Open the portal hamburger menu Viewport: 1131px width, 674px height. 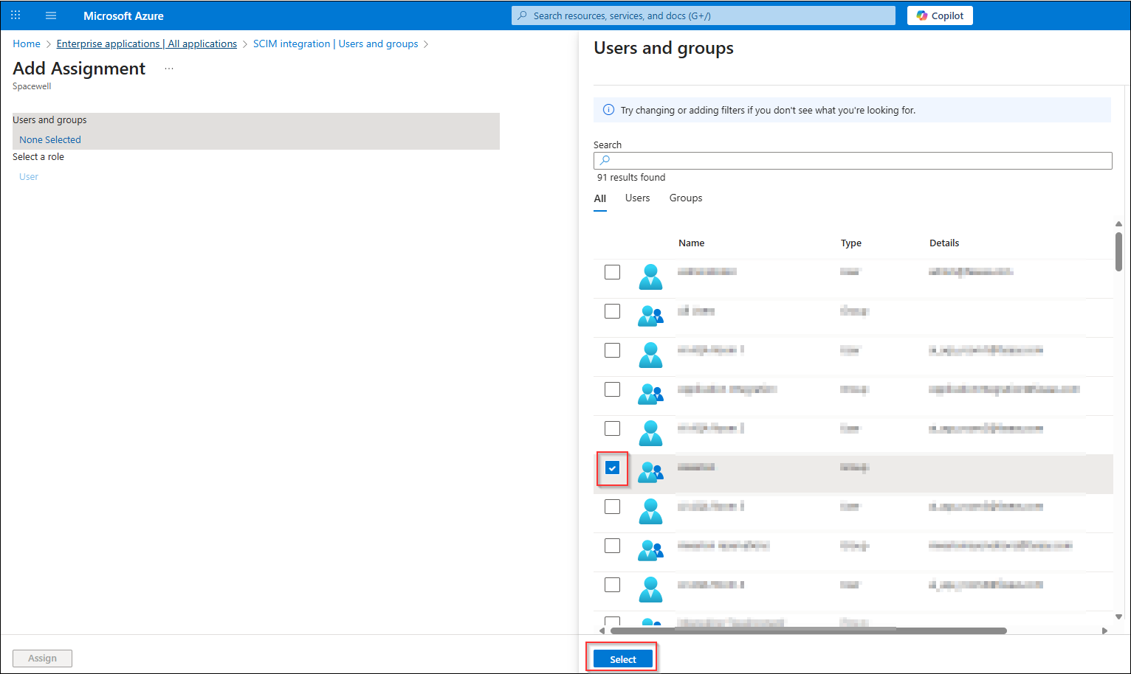coord(51,15)
